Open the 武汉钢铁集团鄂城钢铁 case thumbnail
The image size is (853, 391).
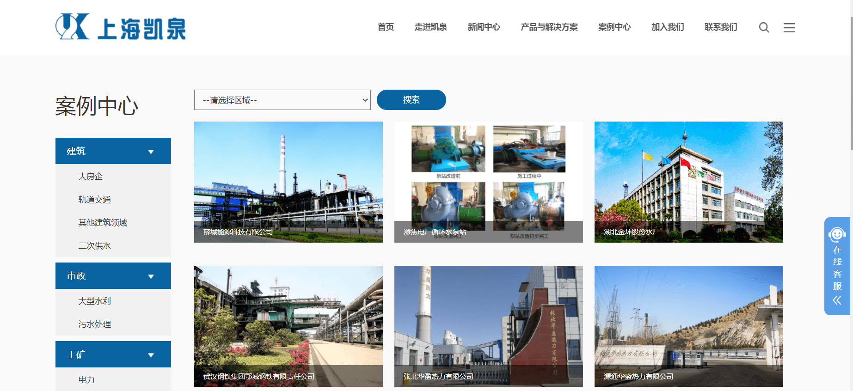[x=288, y=326]
